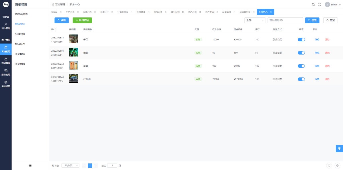Switch to the 用户列表 tab
Screen dimensions: 343x170
pyautogui.click(x=70, y=12)
